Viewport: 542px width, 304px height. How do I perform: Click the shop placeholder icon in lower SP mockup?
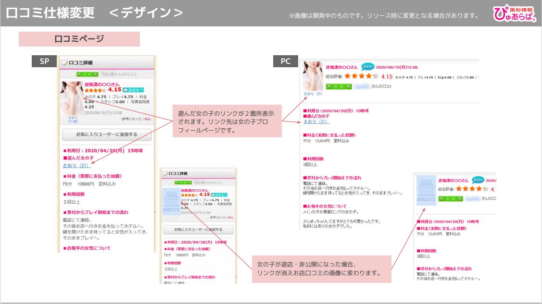pyautogui.click(x=171, y=201)
